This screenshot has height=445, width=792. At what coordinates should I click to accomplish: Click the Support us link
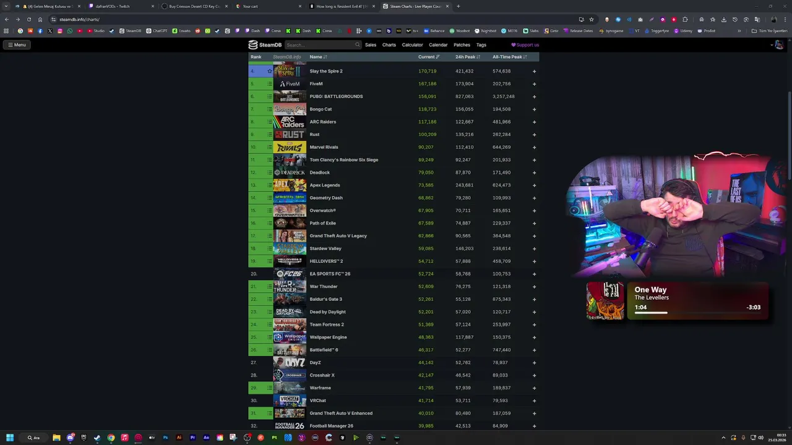[x=525, y=44]
